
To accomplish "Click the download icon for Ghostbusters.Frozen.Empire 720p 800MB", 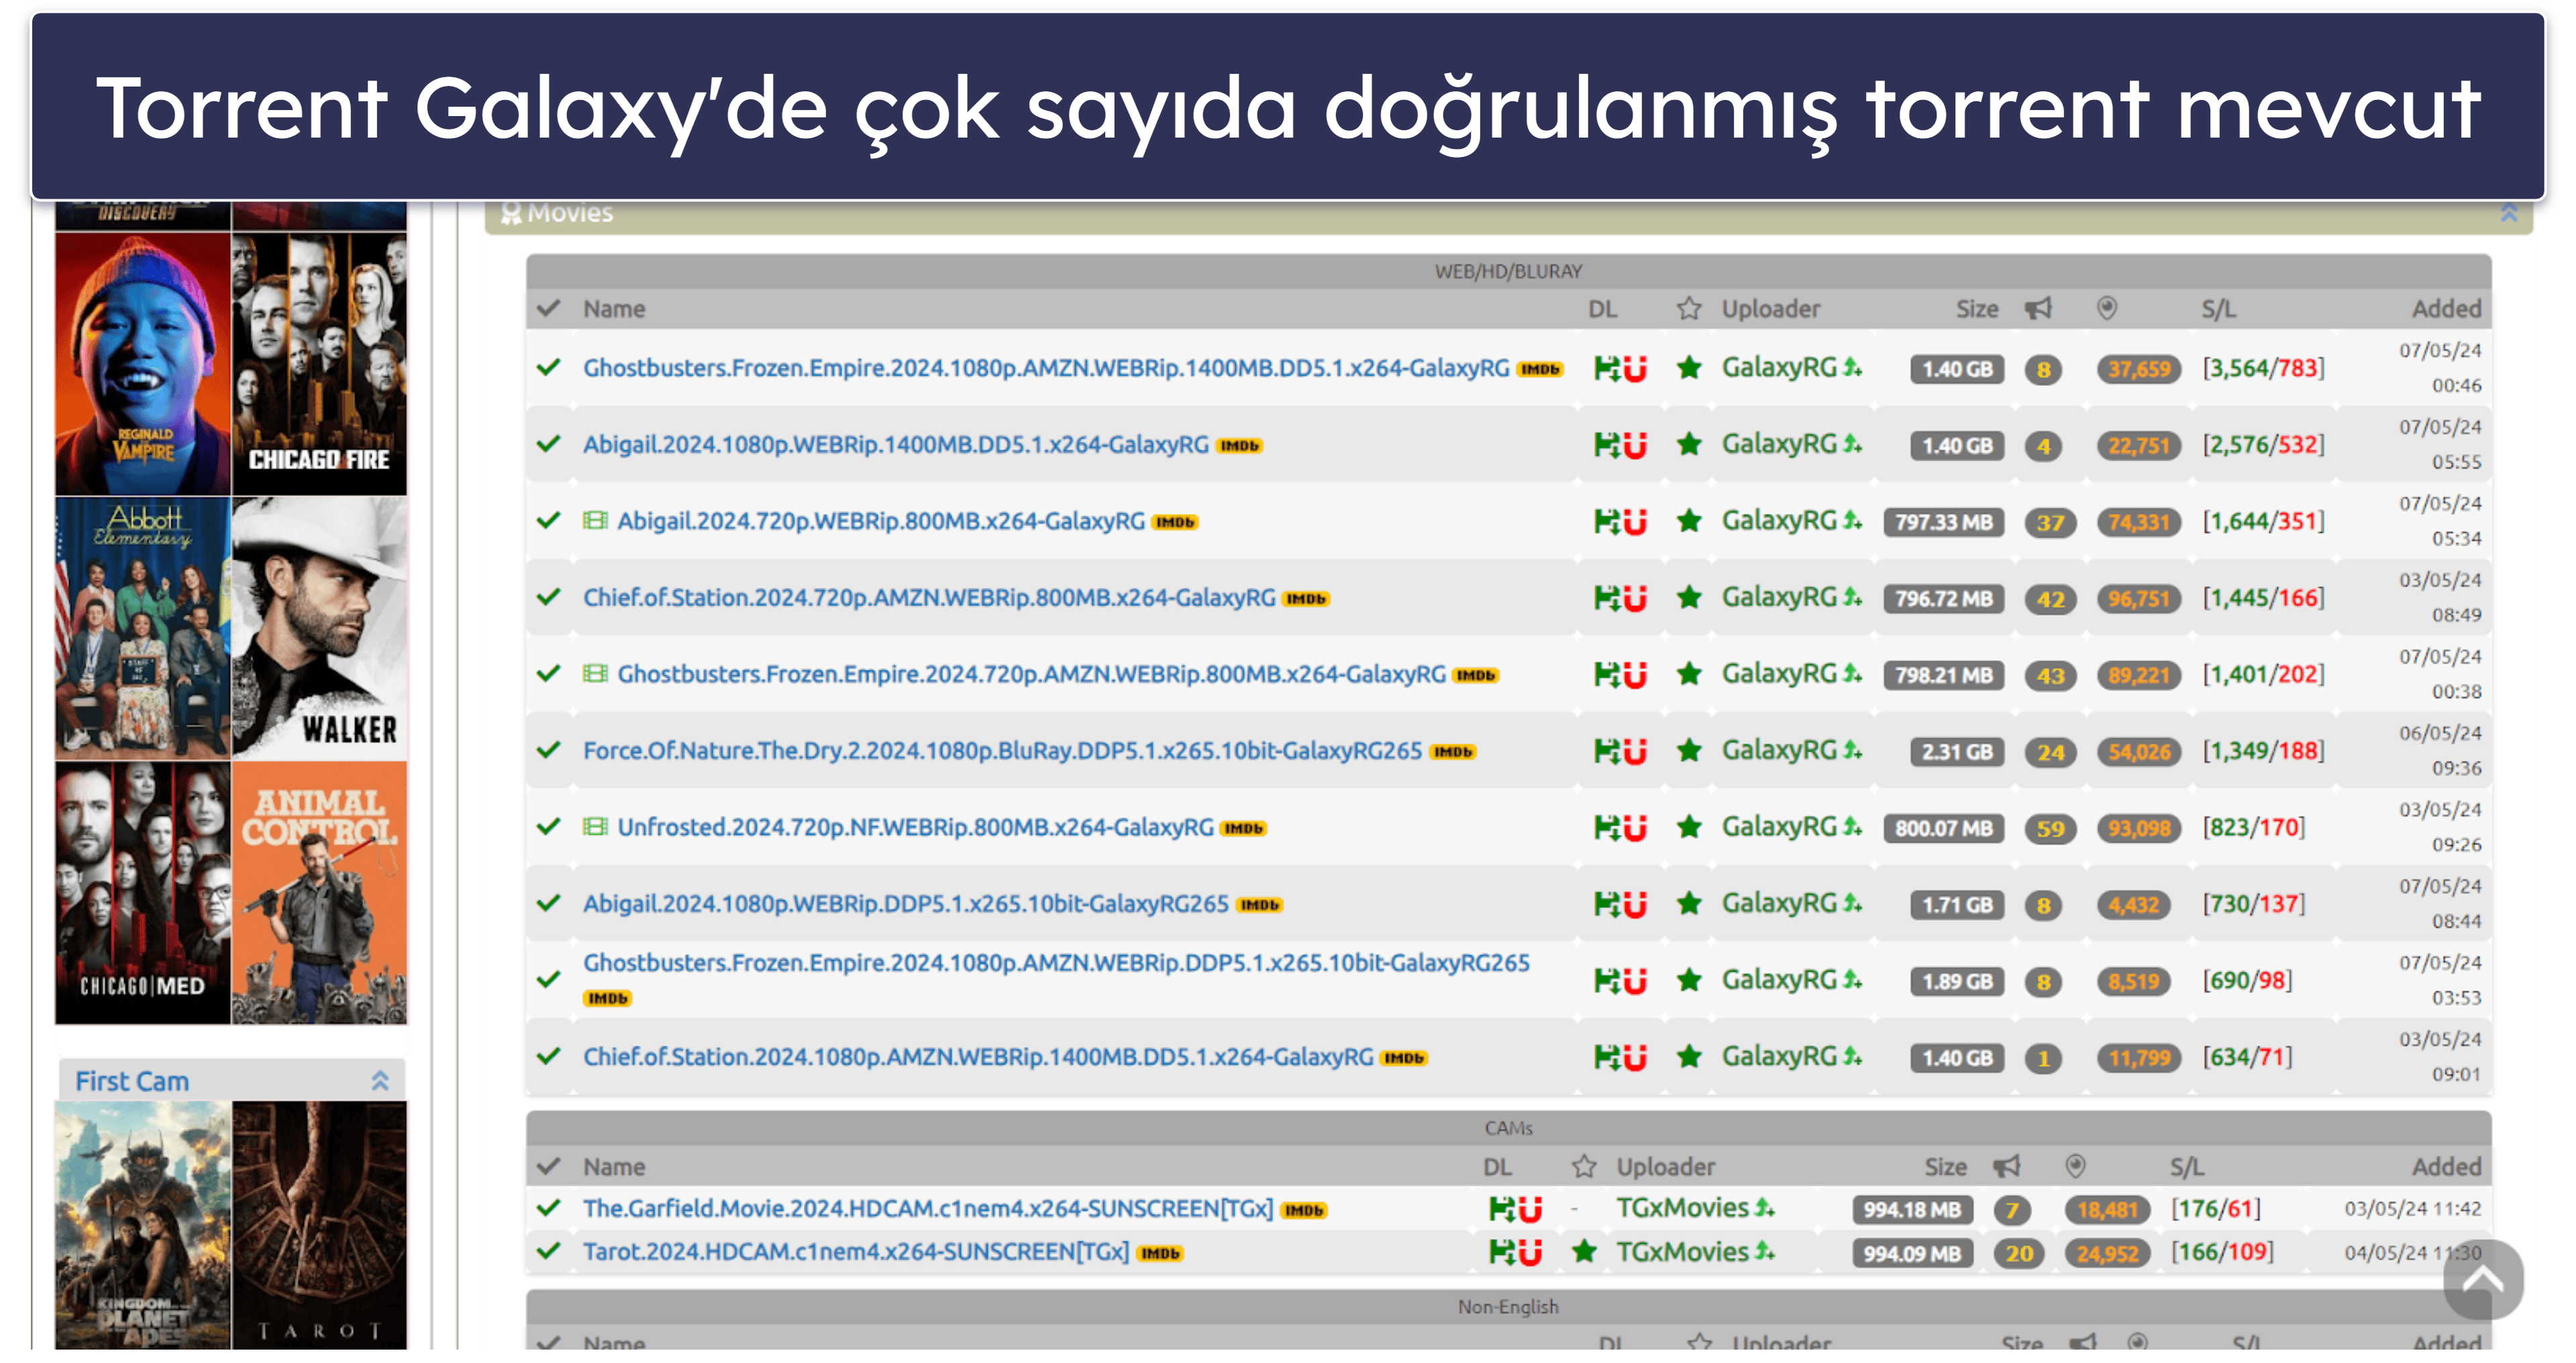I will [x=1606, y=675].
